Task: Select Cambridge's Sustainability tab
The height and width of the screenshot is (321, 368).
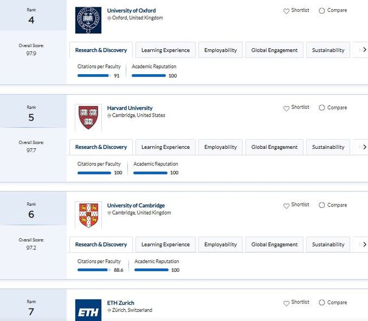Action: pyautogui.click(x=328, y=245)
